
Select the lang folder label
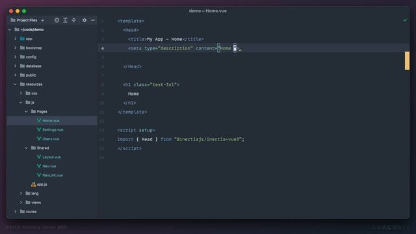point(34,194)
